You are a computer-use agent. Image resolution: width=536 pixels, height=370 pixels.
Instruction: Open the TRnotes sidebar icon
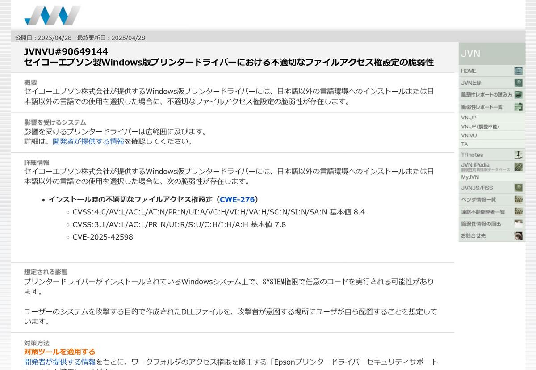coord(518,155)
